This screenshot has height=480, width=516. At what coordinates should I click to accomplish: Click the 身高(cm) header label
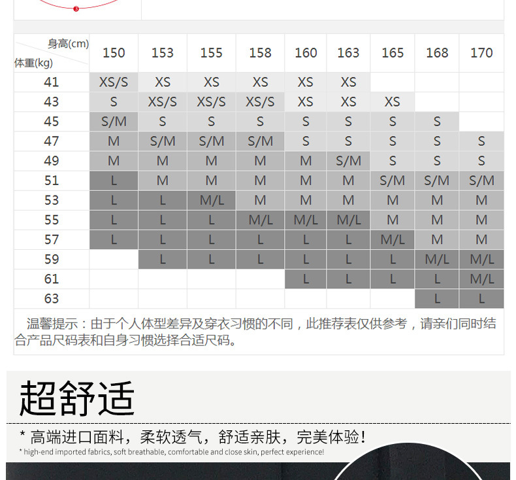coord(68,44)
